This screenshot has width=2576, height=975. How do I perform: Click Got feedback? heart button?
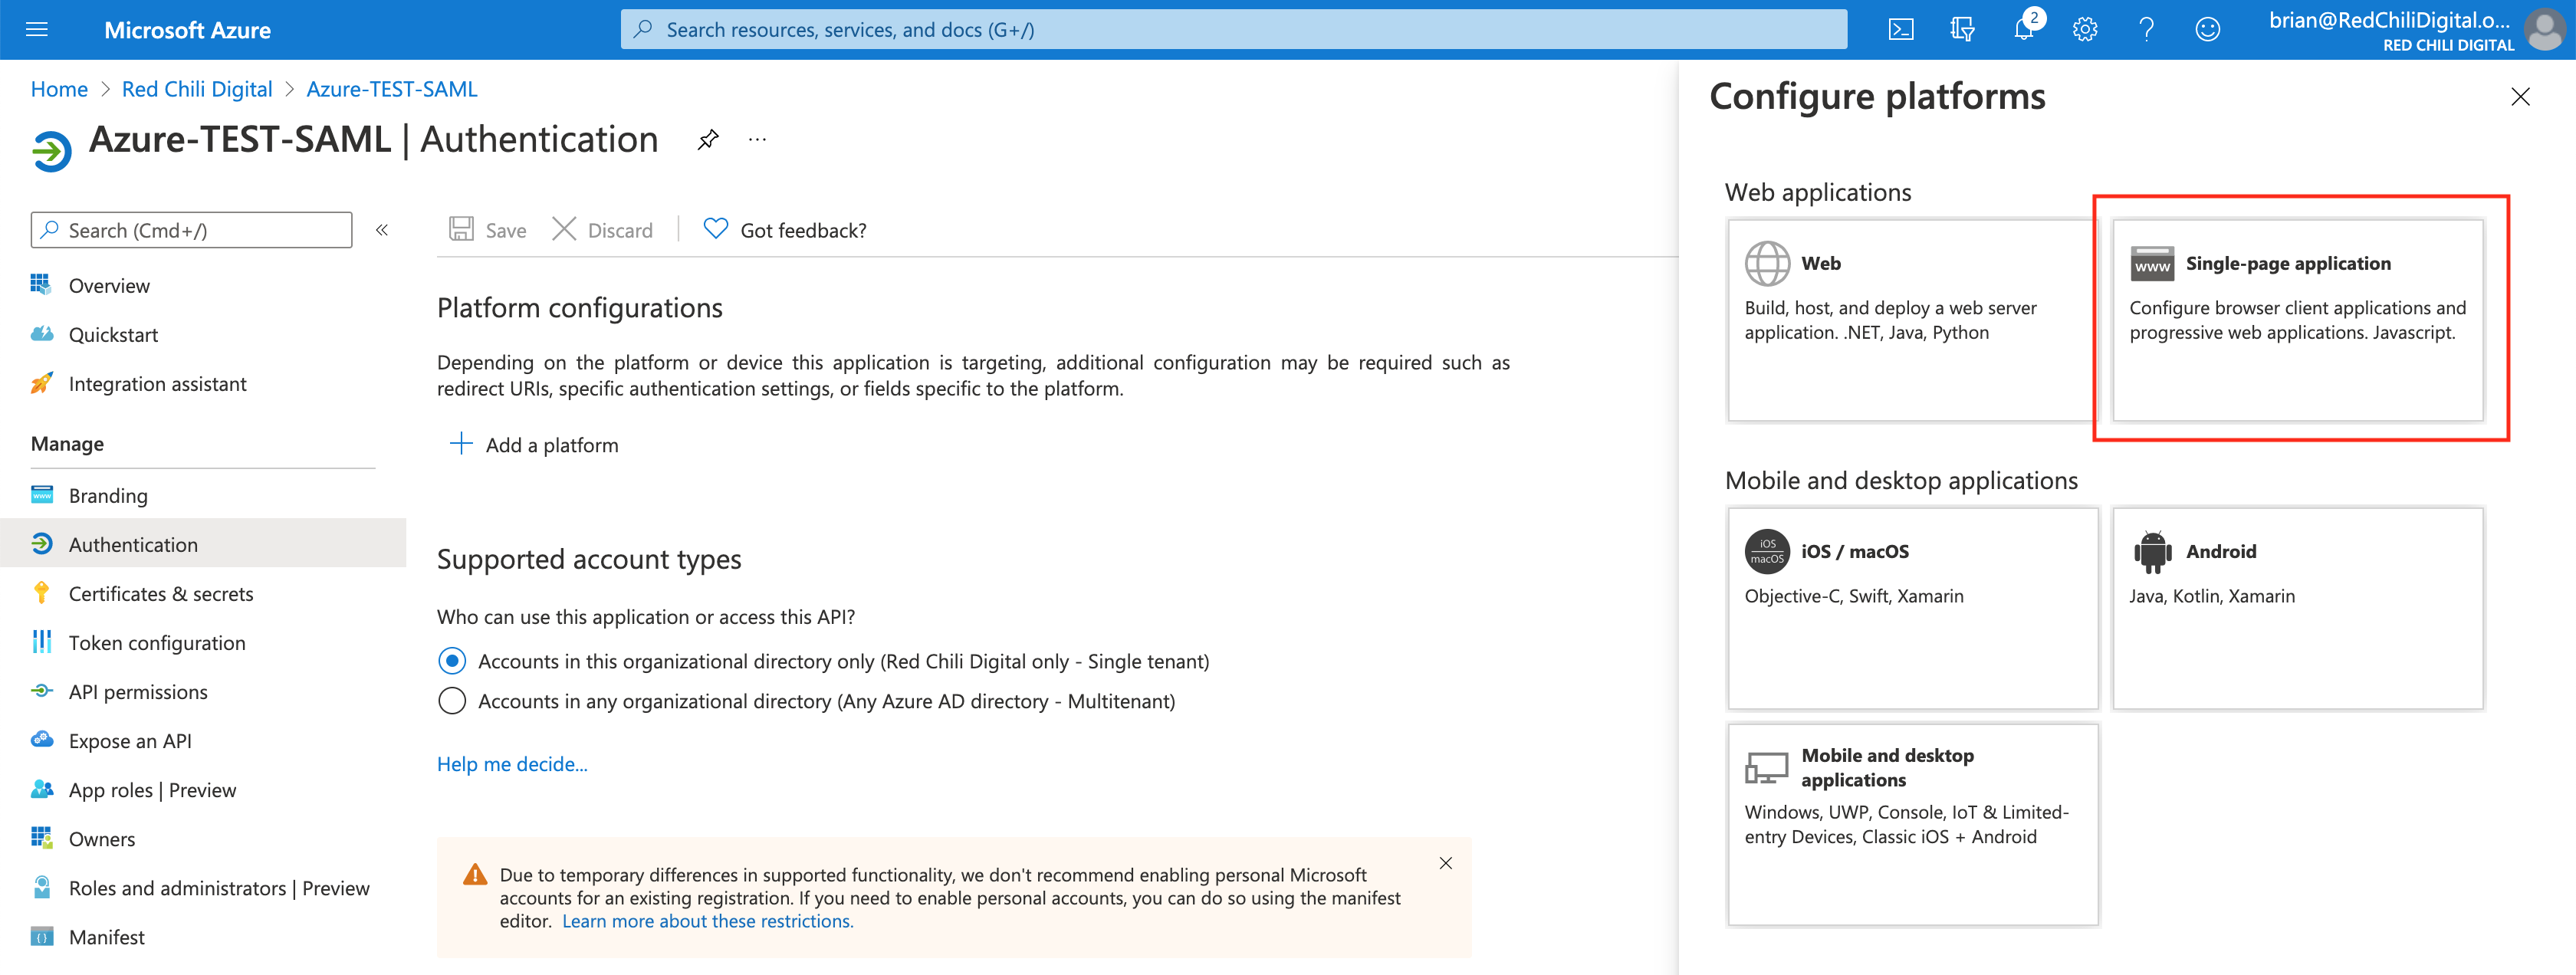[x=785, y=230]
